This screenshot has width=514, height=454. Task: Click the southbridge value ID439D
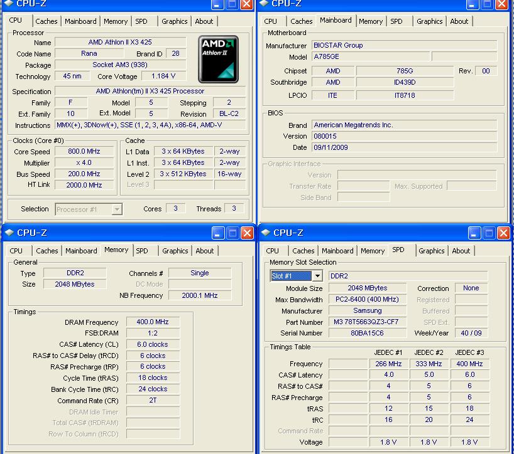click(x=405, y=82)
